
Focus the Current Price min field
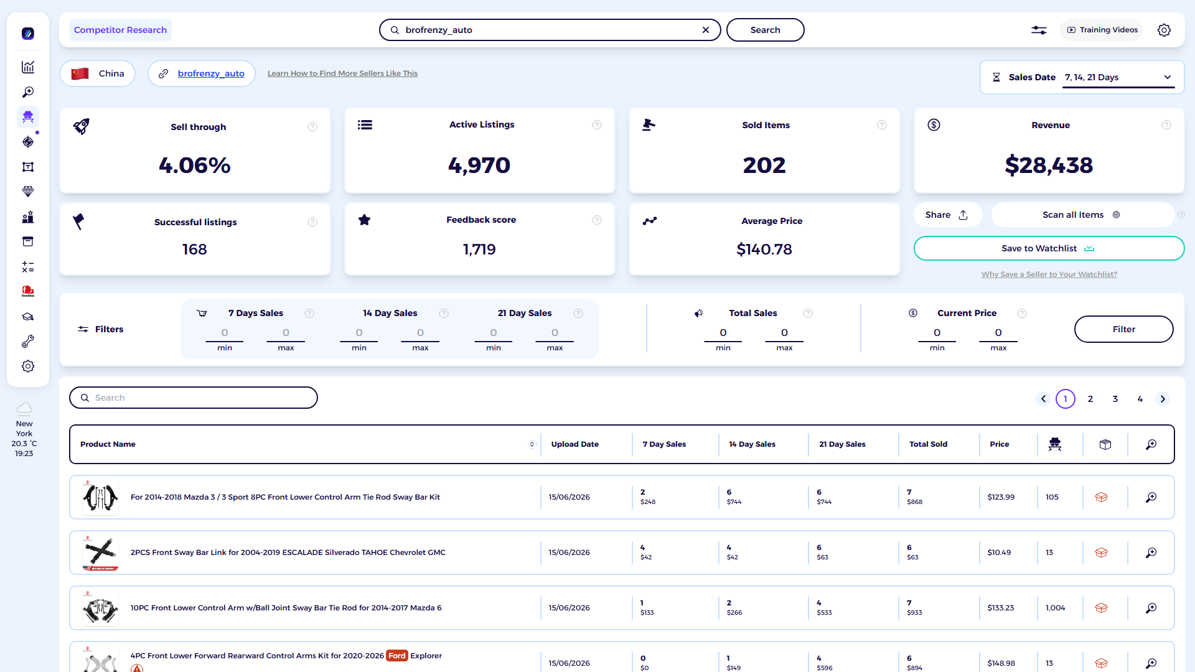coord(937,333)
